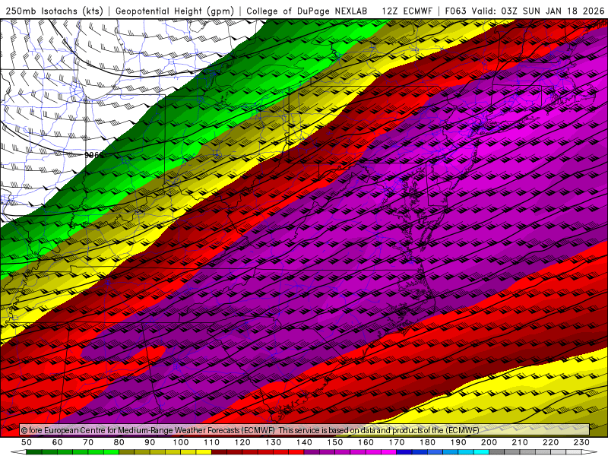Click the 'F063' forecast hour label

tap(455, 11)
